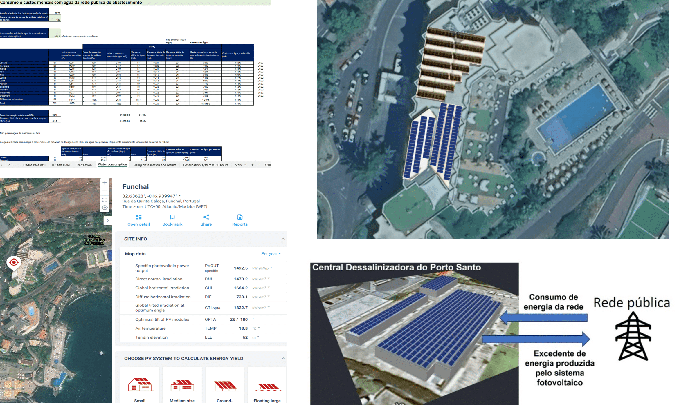Viewport: 679px width, 405px height.
Task: Collapse the map side panel arrow
Action: click(108, 221)
